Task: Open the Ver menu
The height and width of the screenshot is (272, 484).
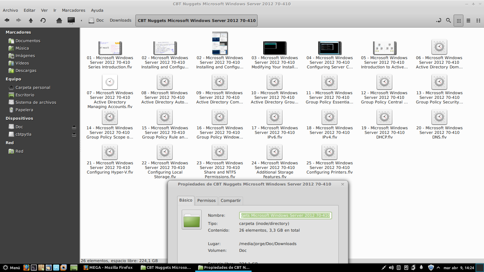Action: (44, 10)
